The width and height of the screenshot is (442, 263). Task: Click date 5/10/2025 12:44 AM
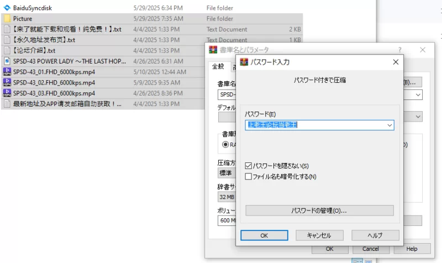click(160, 72)
